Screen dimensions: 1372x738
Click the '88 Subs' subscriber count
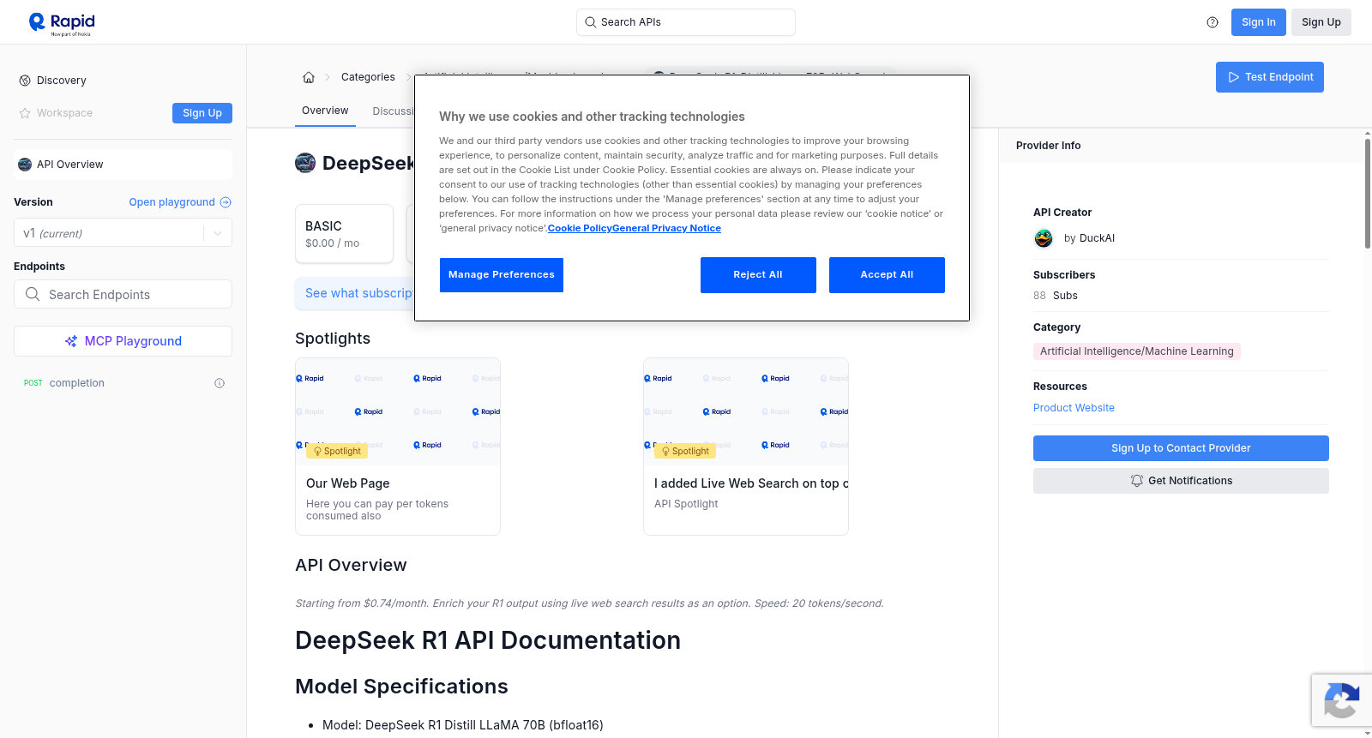click(x=1056, y=296)
